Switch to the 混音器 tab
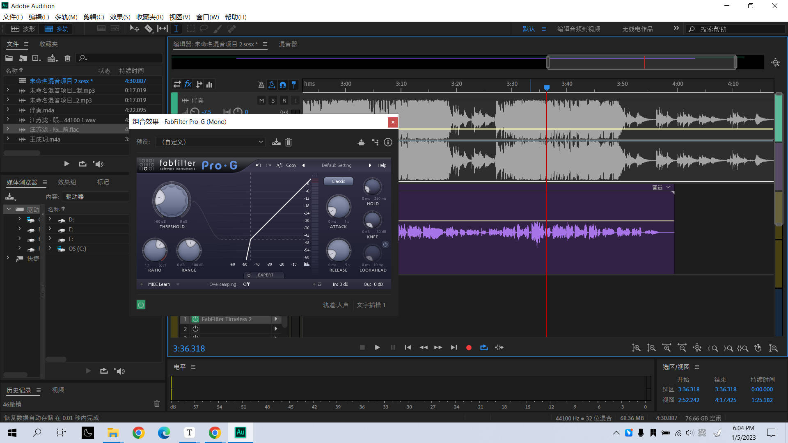Image resolution: width=788 pixels, height=443 pixels. coord(288,44)
